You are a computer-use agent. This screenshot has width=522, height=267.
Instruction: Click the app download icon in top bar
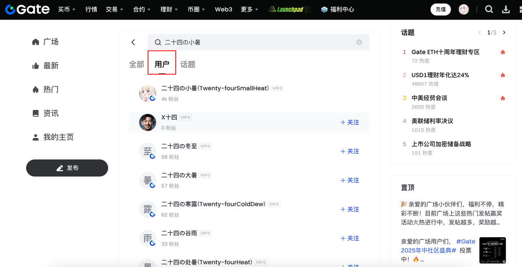[507, 9]
